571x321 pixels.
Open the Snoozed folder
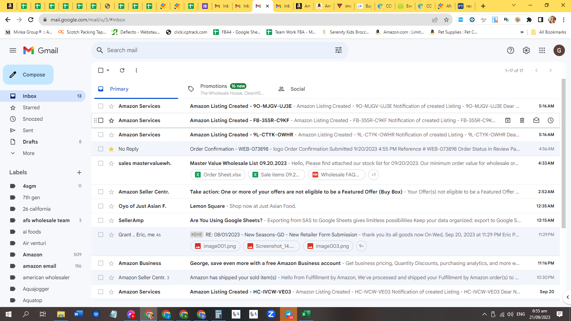pos(43,119)
